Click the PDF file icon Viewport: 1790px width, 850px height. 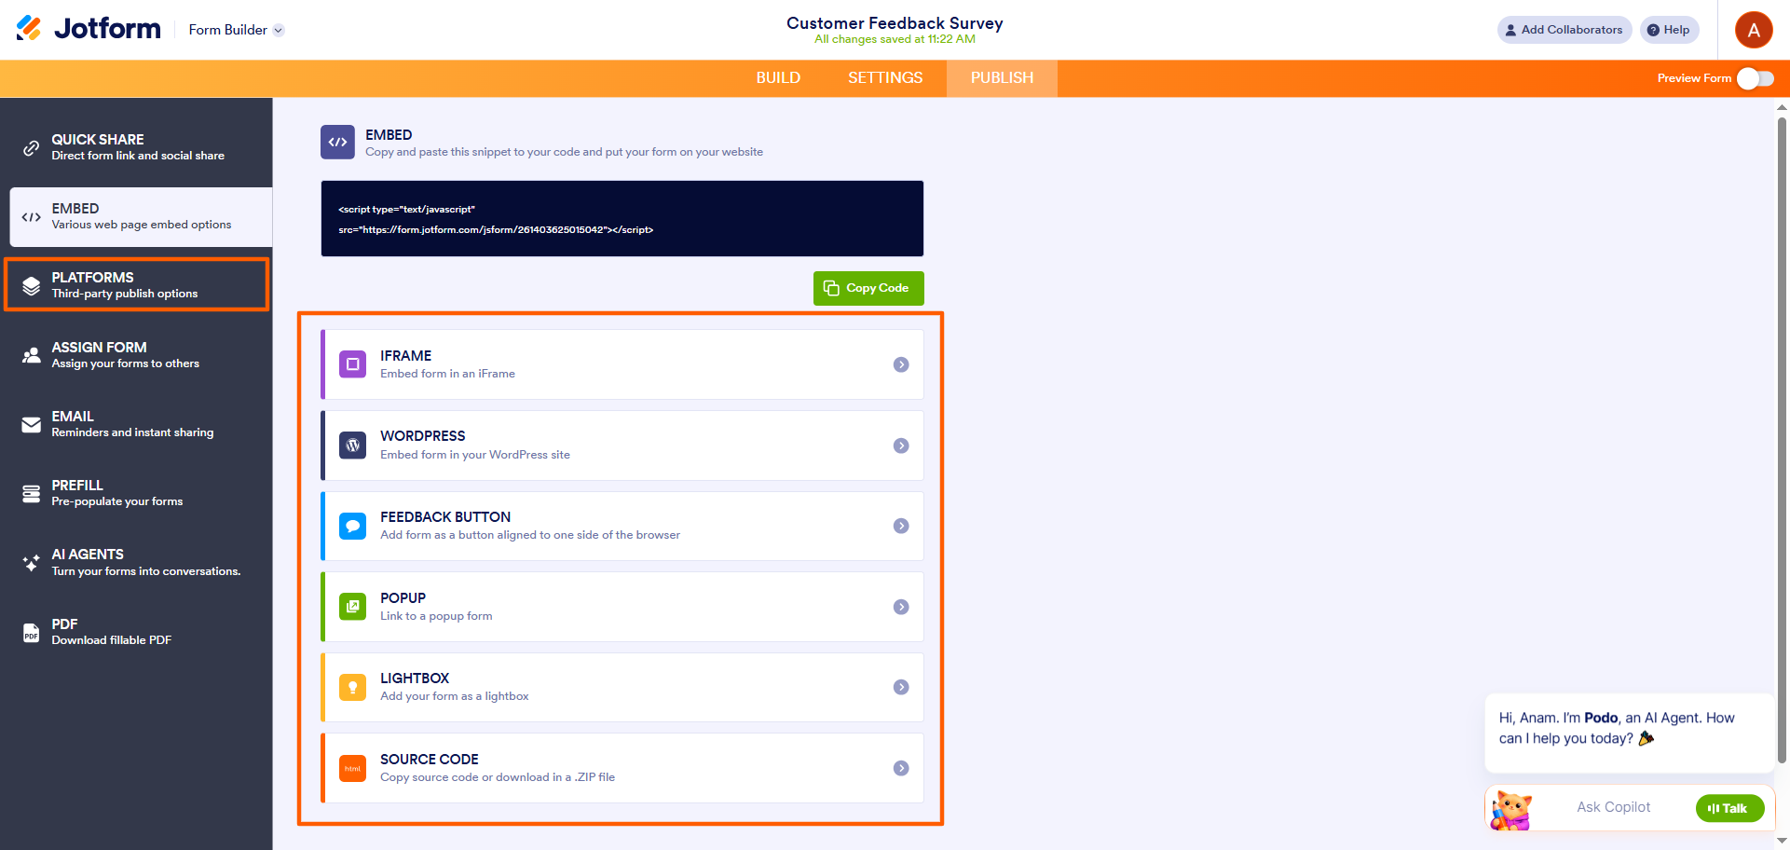pyautogui.click(x=31, y=633)
